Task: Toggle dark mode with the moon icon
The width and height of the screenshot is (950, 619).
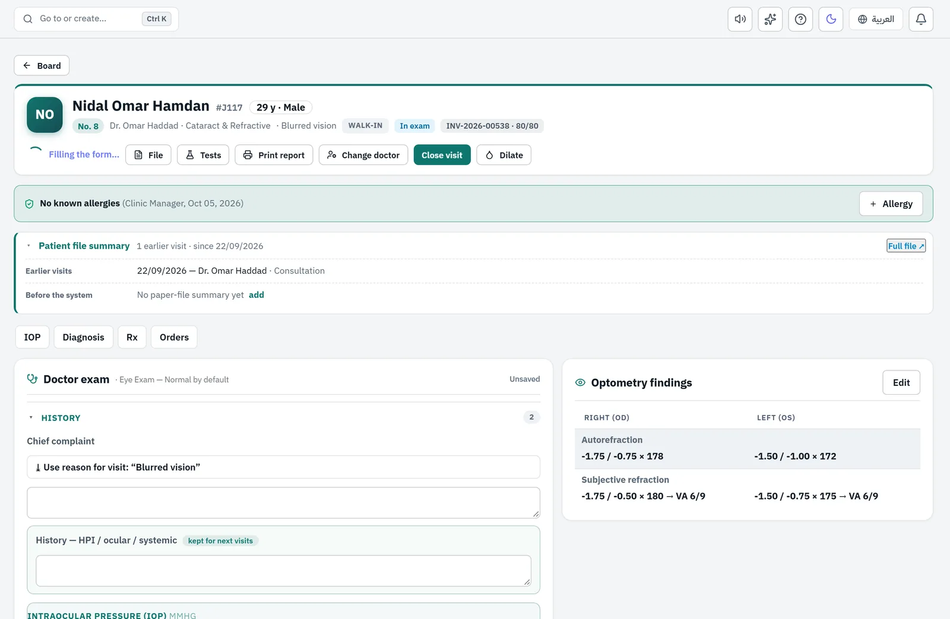Action: (831, 19)
